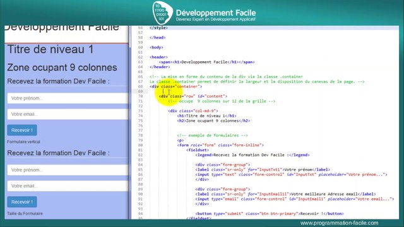Click the first 'Votre email...' input field
Viewport: 404px width, 227px height.
[x=68, y=114]
